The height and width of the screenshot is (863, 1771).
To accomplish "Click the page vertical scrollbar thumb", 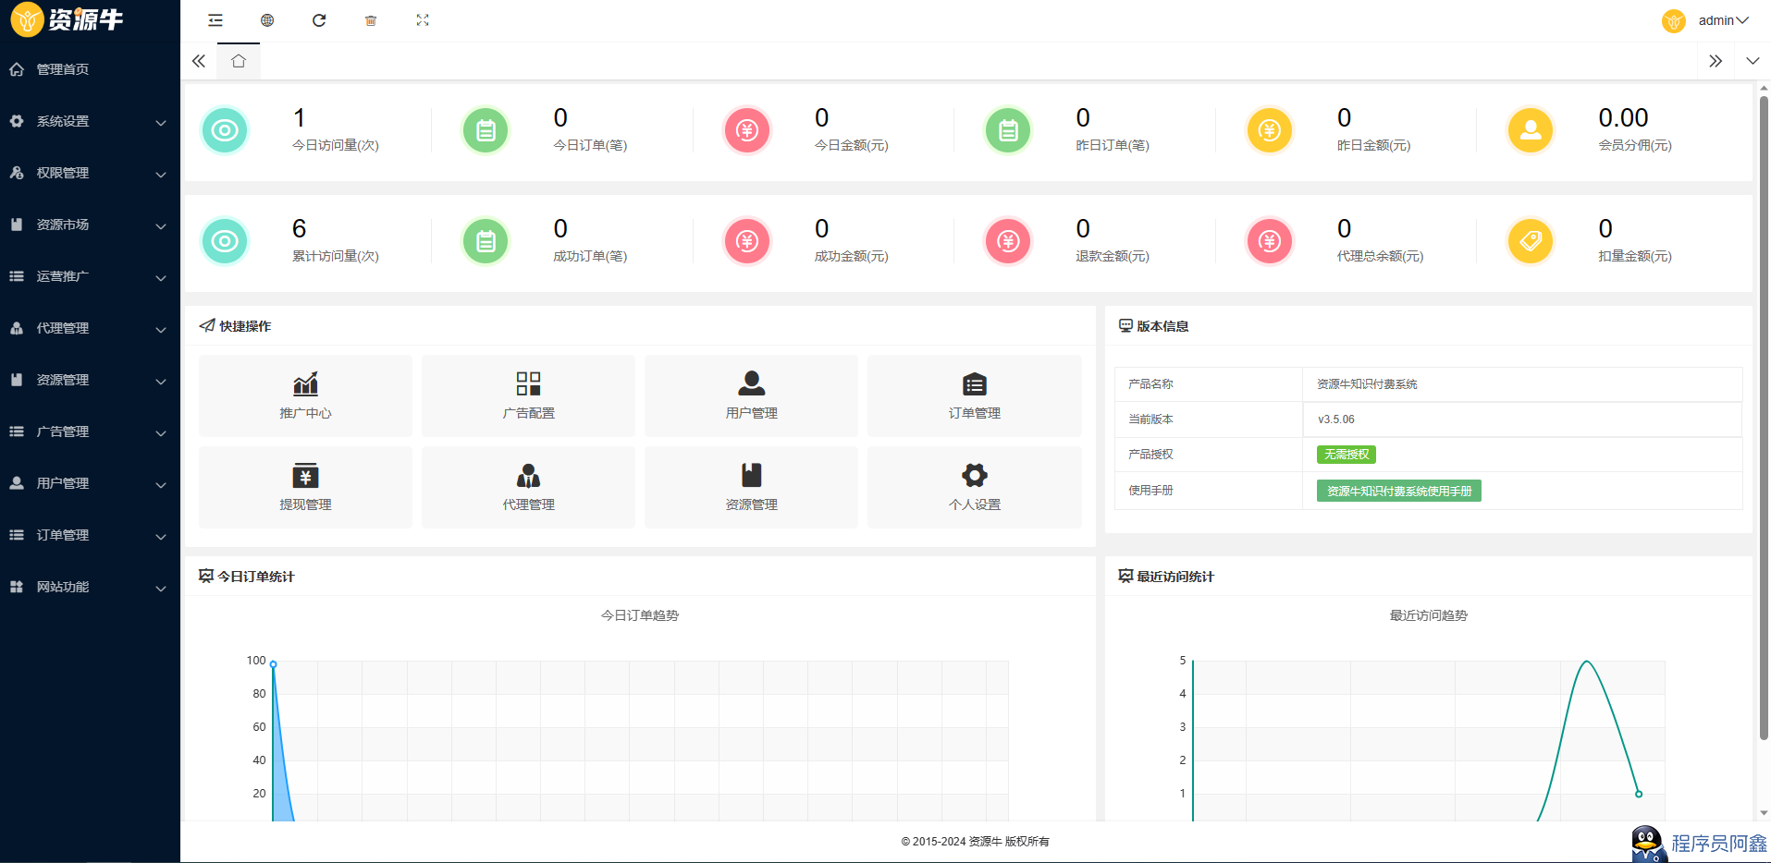I will (1764, 416).
